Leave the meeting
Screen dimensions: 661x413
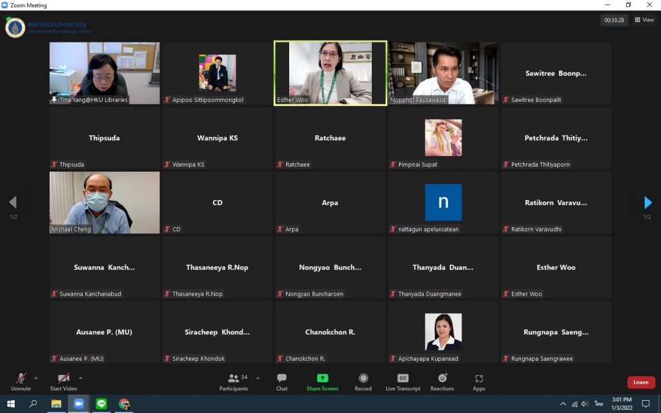(x=640, y=382)
